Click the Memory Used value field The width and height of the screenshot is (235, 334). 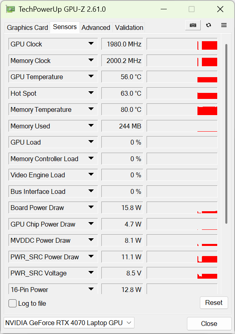[x=122, y=126]
